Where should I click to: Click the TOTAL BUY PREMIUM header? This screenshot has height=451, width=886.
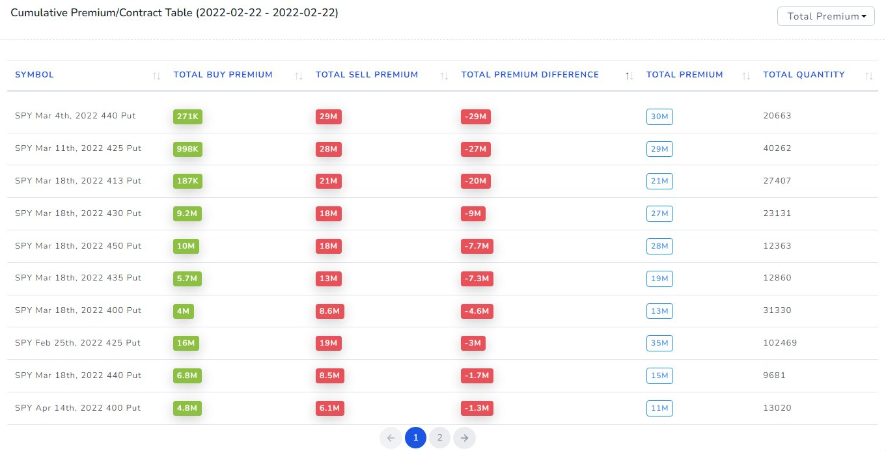223,75
